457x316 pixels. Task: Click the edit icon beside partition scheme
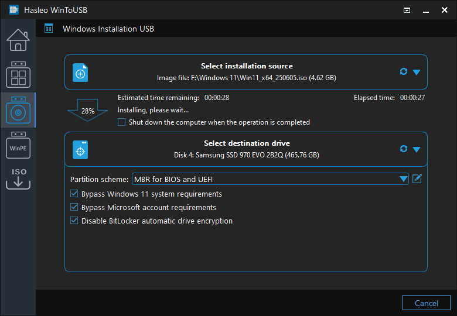point(417,178)
